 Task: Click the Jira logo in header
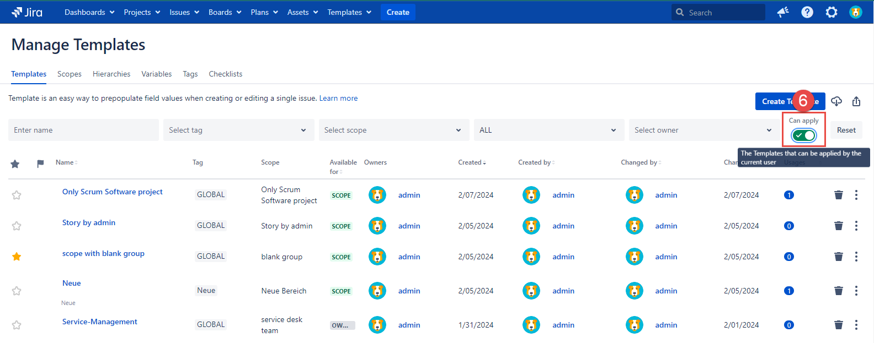26,12
